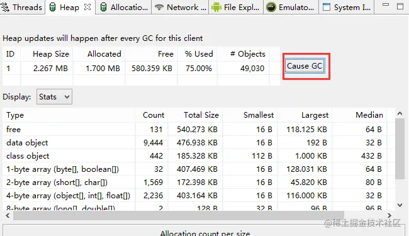This screenshot has width=409, height=236.
Task: Sort by Total Size column header
Action: tap(195, 115)
